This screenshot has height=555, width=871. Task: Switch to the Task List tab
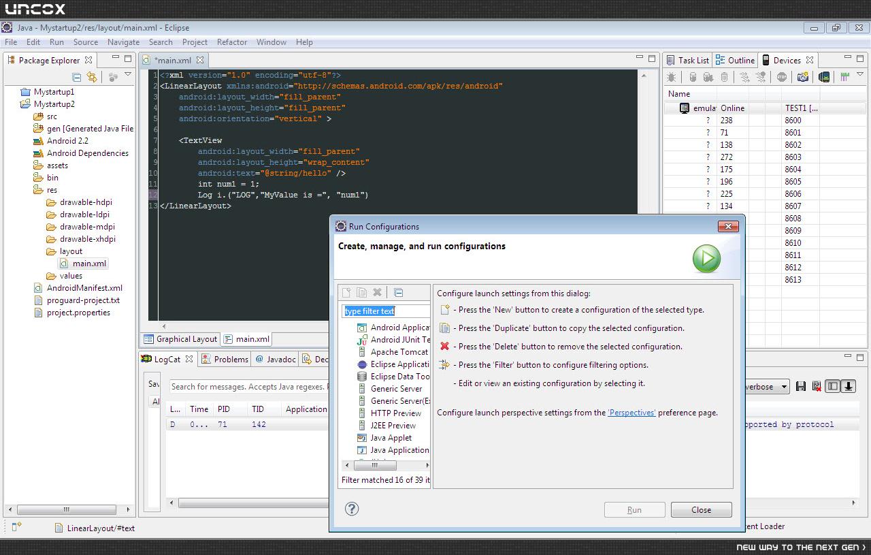[687, 60]
